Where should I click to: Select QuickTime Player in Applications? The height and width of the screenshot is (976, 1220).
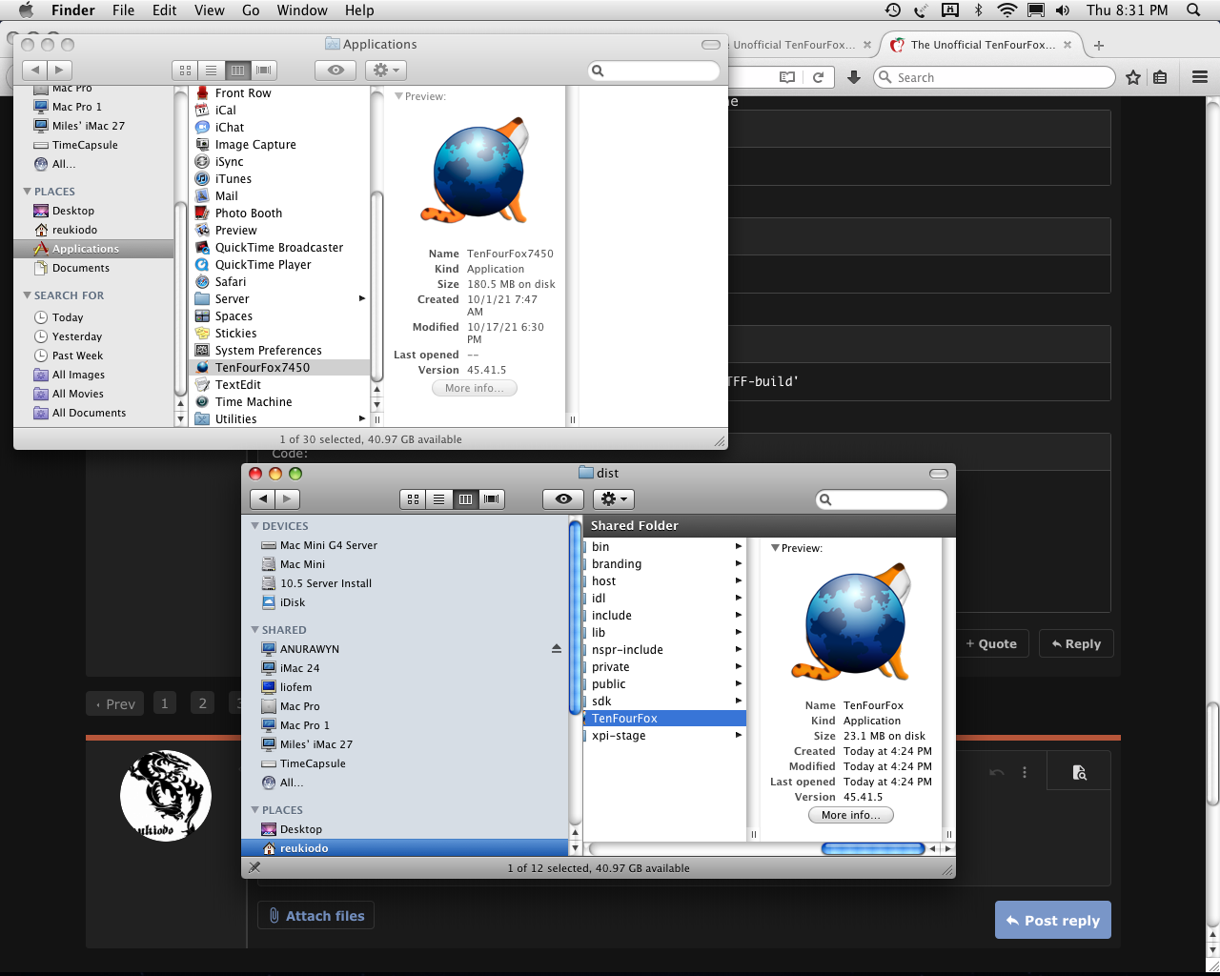click(x=262, y=265)
